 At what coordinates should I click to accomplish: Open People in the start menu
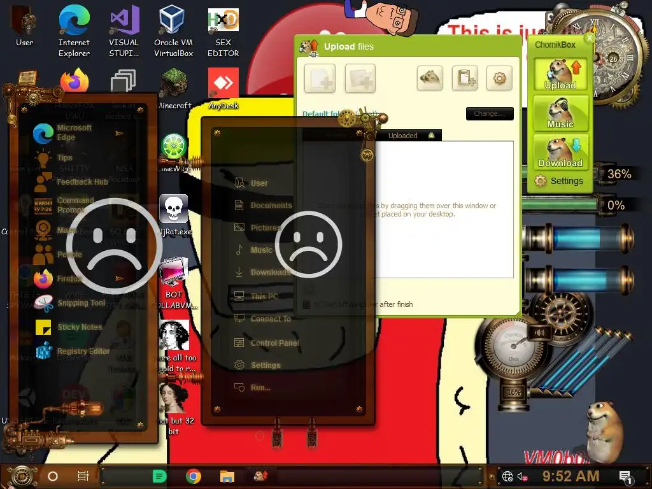coord(58,254)
